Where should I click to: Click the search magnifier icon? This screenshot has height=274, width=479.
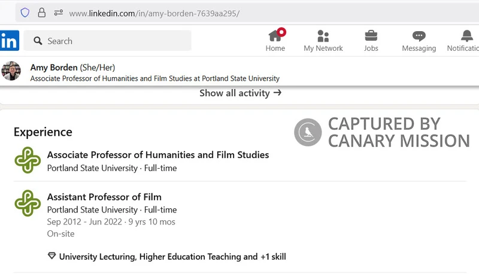[x=38, y=41]
